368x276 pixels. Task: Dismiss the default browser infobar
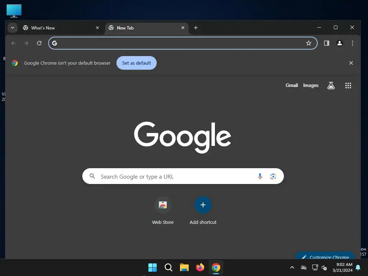(x=351, y=63)
